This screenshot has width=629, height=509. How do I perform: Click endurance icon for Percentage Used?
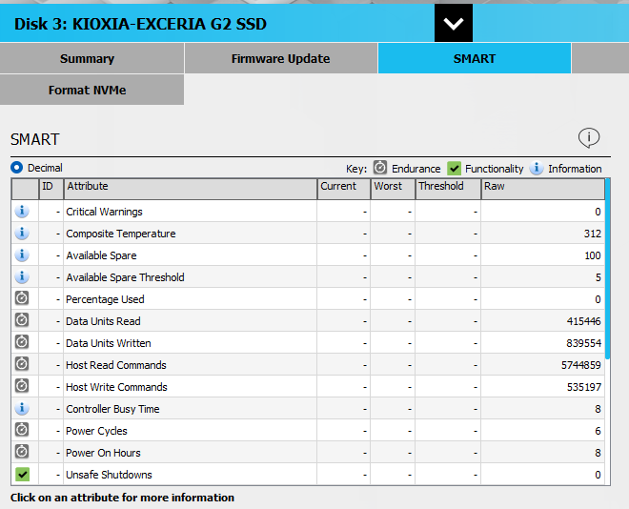pyautogui.click(x=22, y=298)
